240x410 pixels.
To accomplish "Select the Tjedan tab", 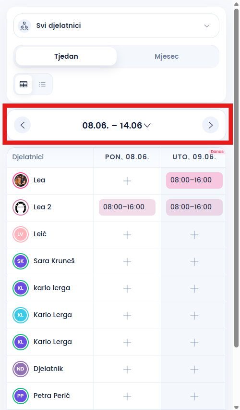I will pyautogui.click(x=66, y=56).
